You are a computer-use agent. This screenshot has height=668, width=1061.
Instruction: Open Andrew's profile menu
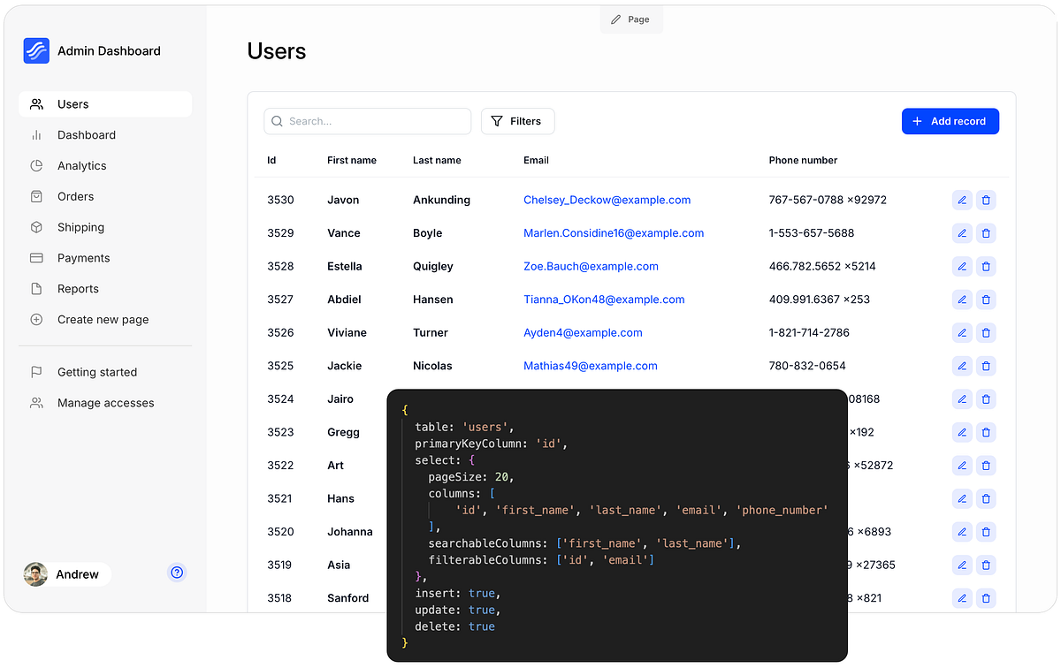tap(65, 573)
